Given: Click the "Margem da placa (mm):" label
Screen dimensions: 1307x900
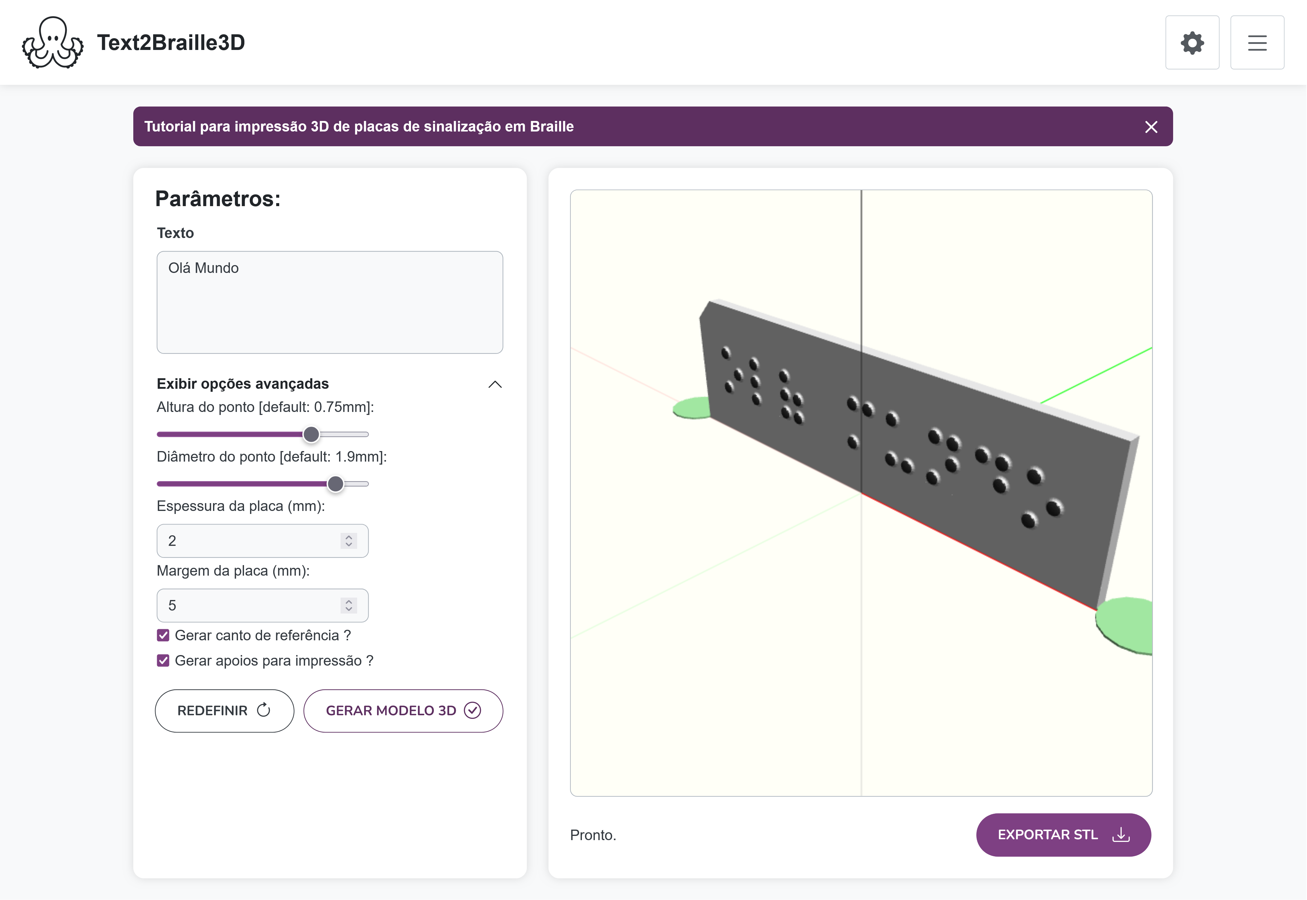Looking at the screenshot, I should click(x=233, y=571).
